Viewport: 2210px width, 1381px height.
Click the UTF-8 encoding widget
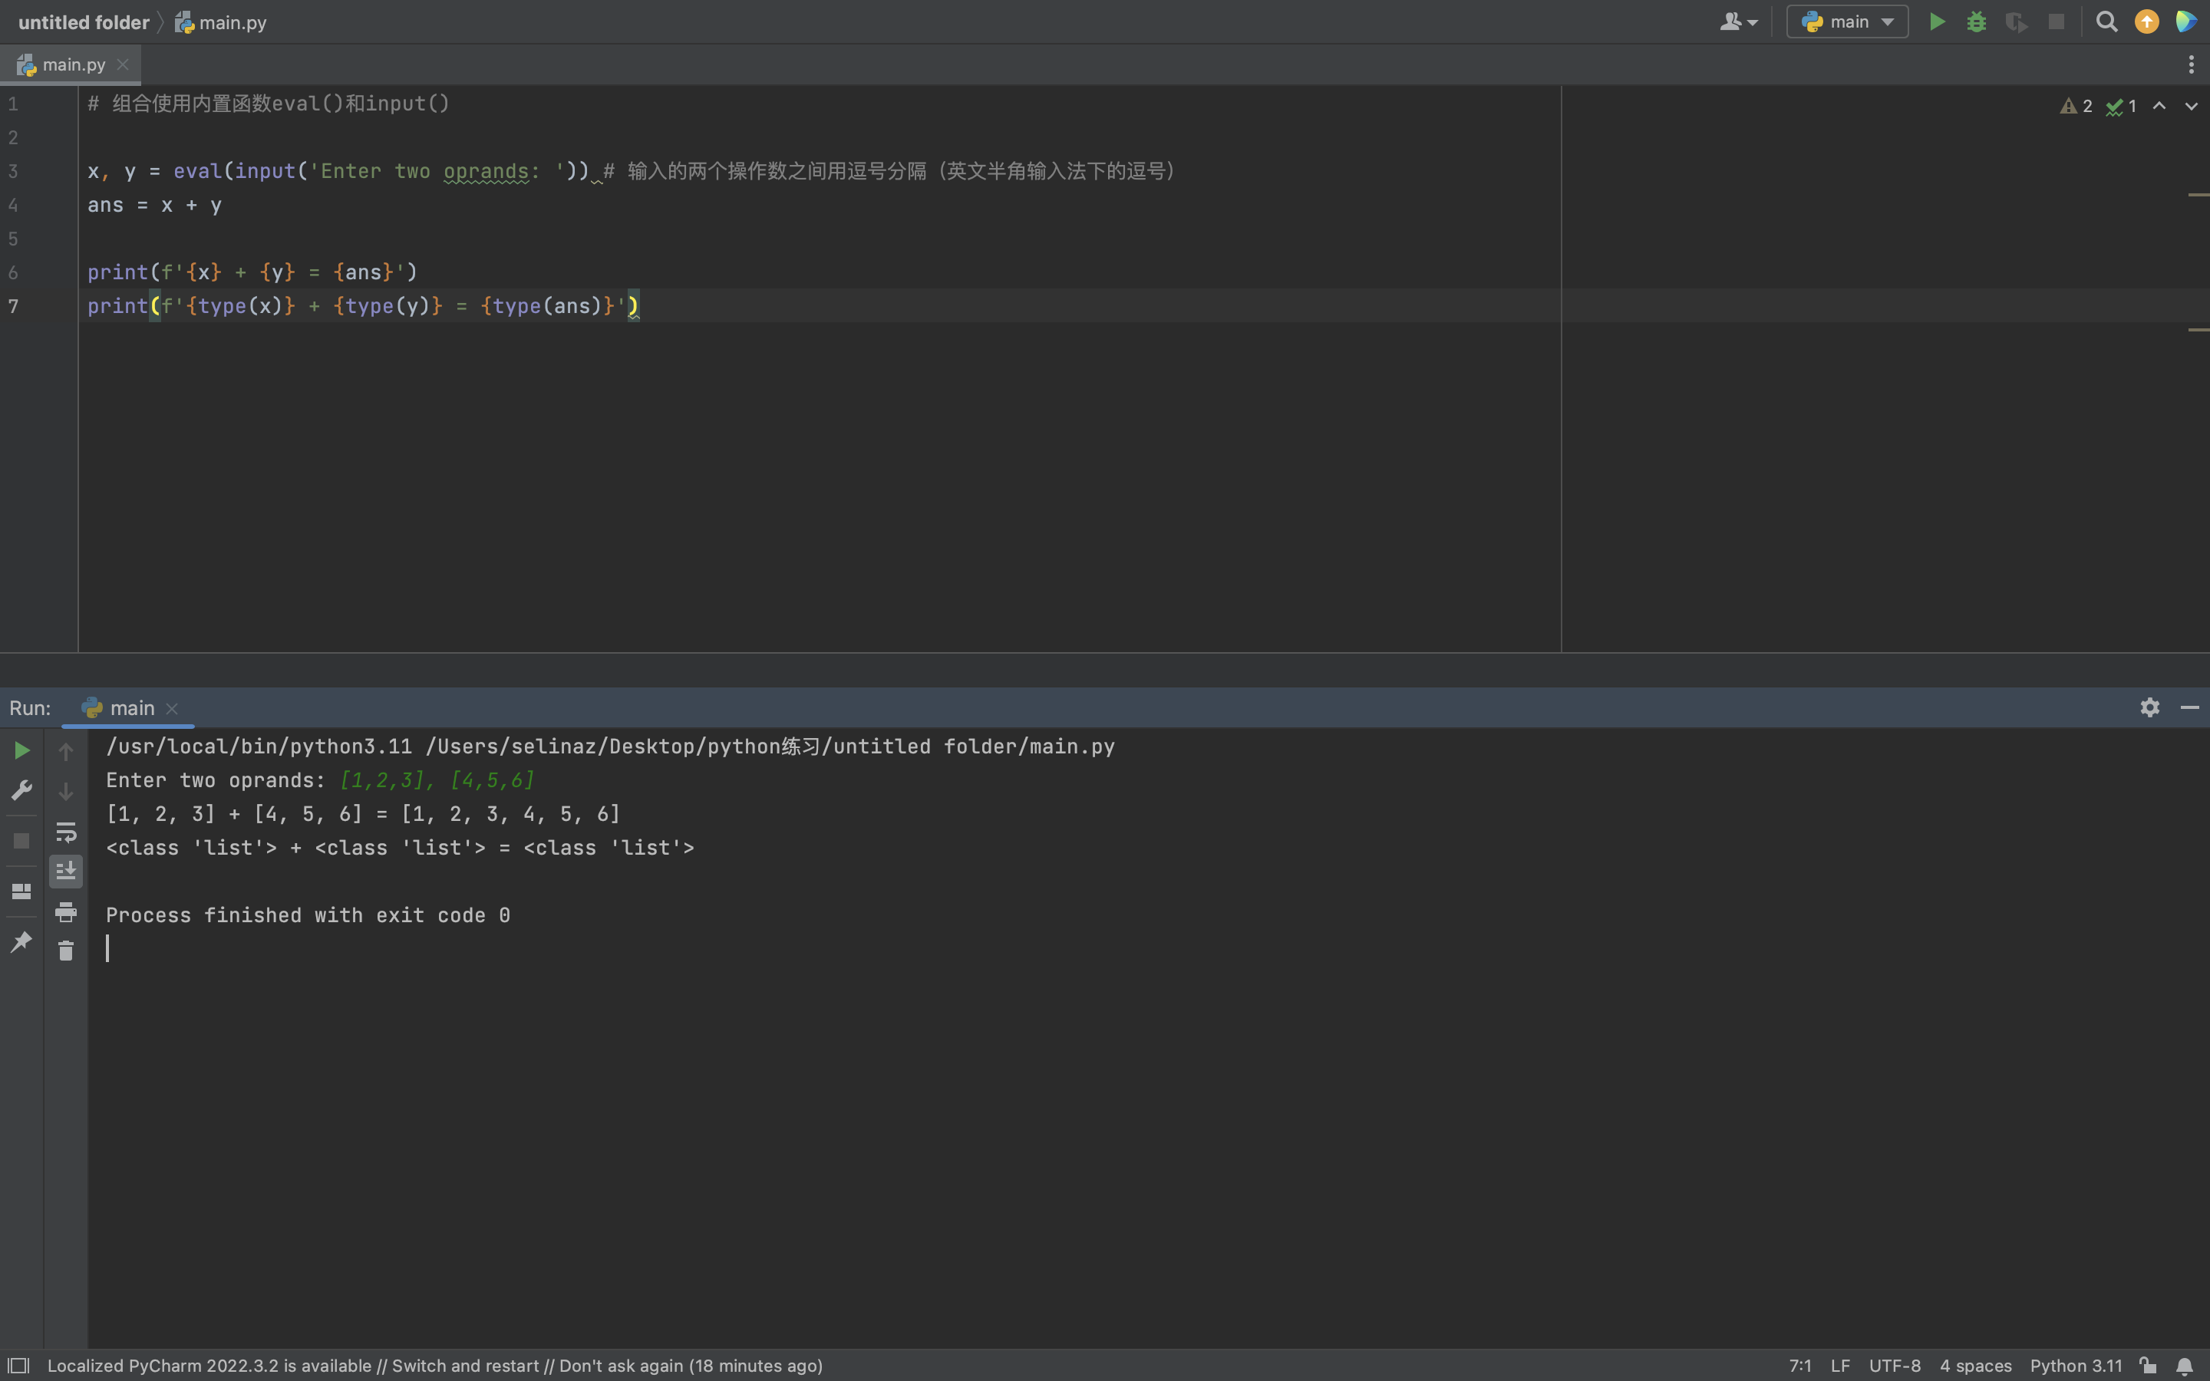1894,1366
